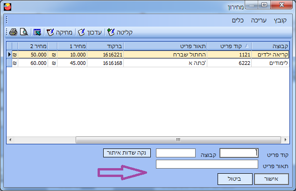
Task: Click barcode cell 1616221
Action: coord(106,55)
